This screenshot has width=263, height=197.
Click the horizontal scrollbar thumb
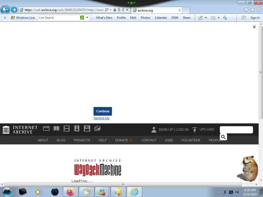[123, 184]
